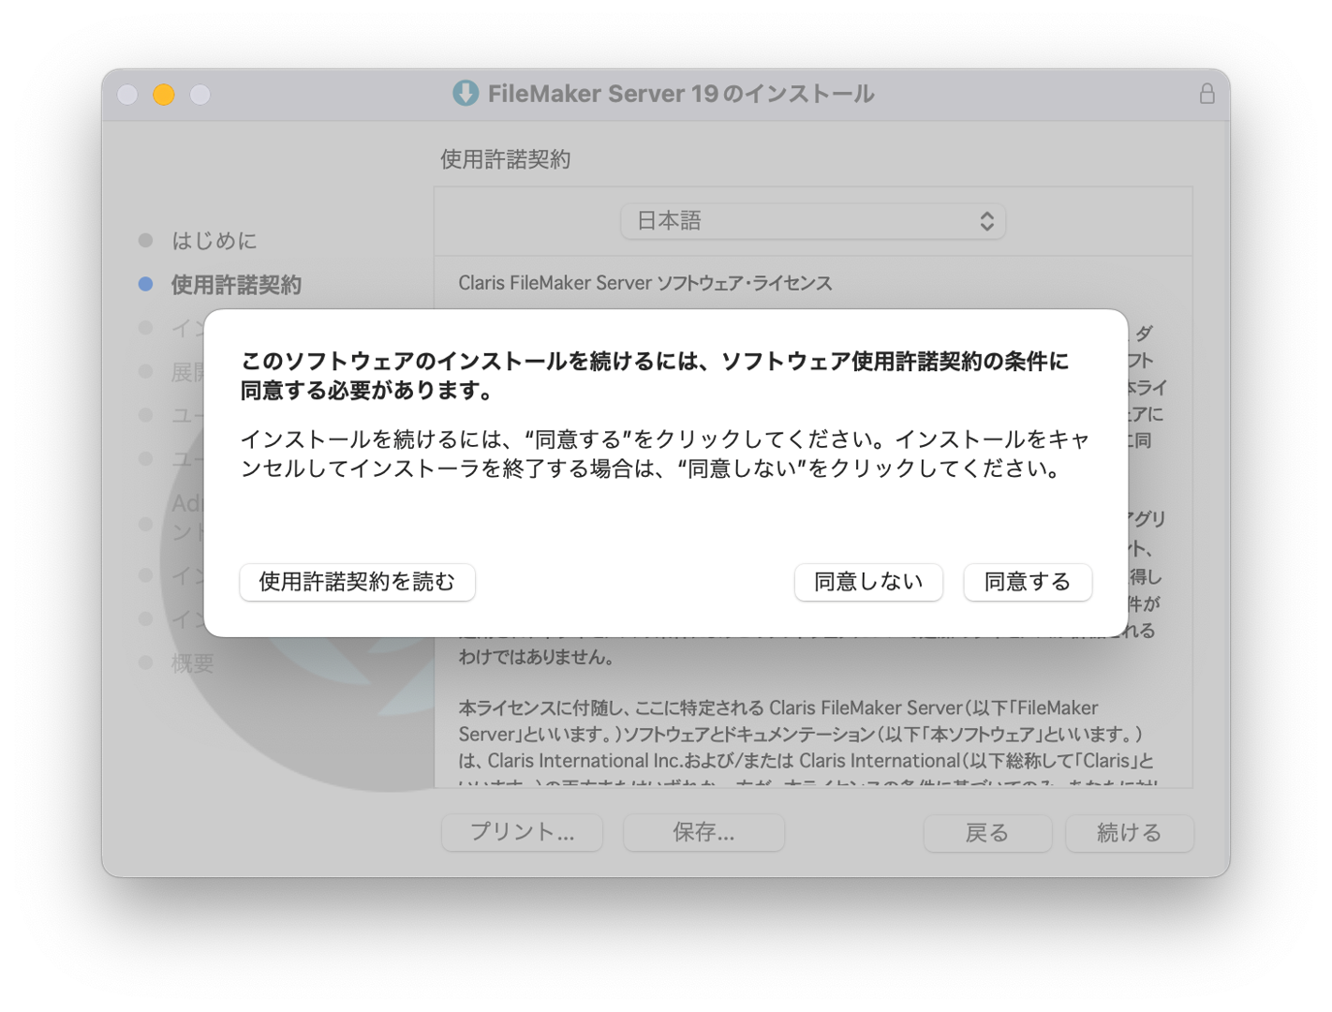Click the 戻る (Back) button
This screenshot has height=1012, width=1332.
tap(987, 833)
